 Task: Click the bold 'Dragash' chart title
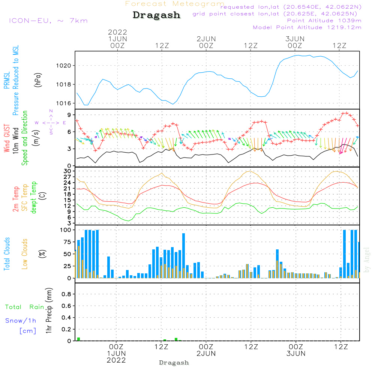156,15
